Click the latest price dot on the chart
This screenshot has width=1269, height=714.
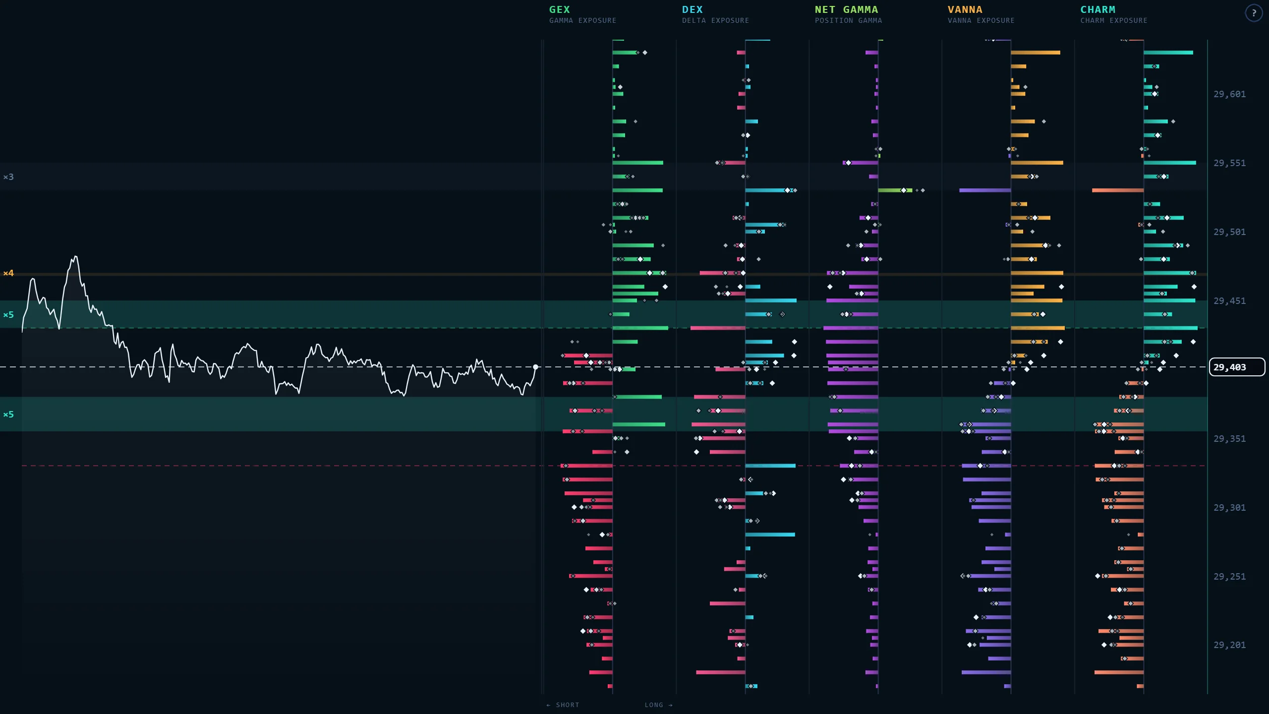535,367
